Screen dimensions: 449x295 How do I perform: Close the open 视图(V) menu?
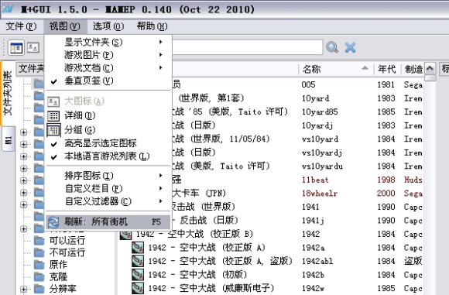(65, 26)
